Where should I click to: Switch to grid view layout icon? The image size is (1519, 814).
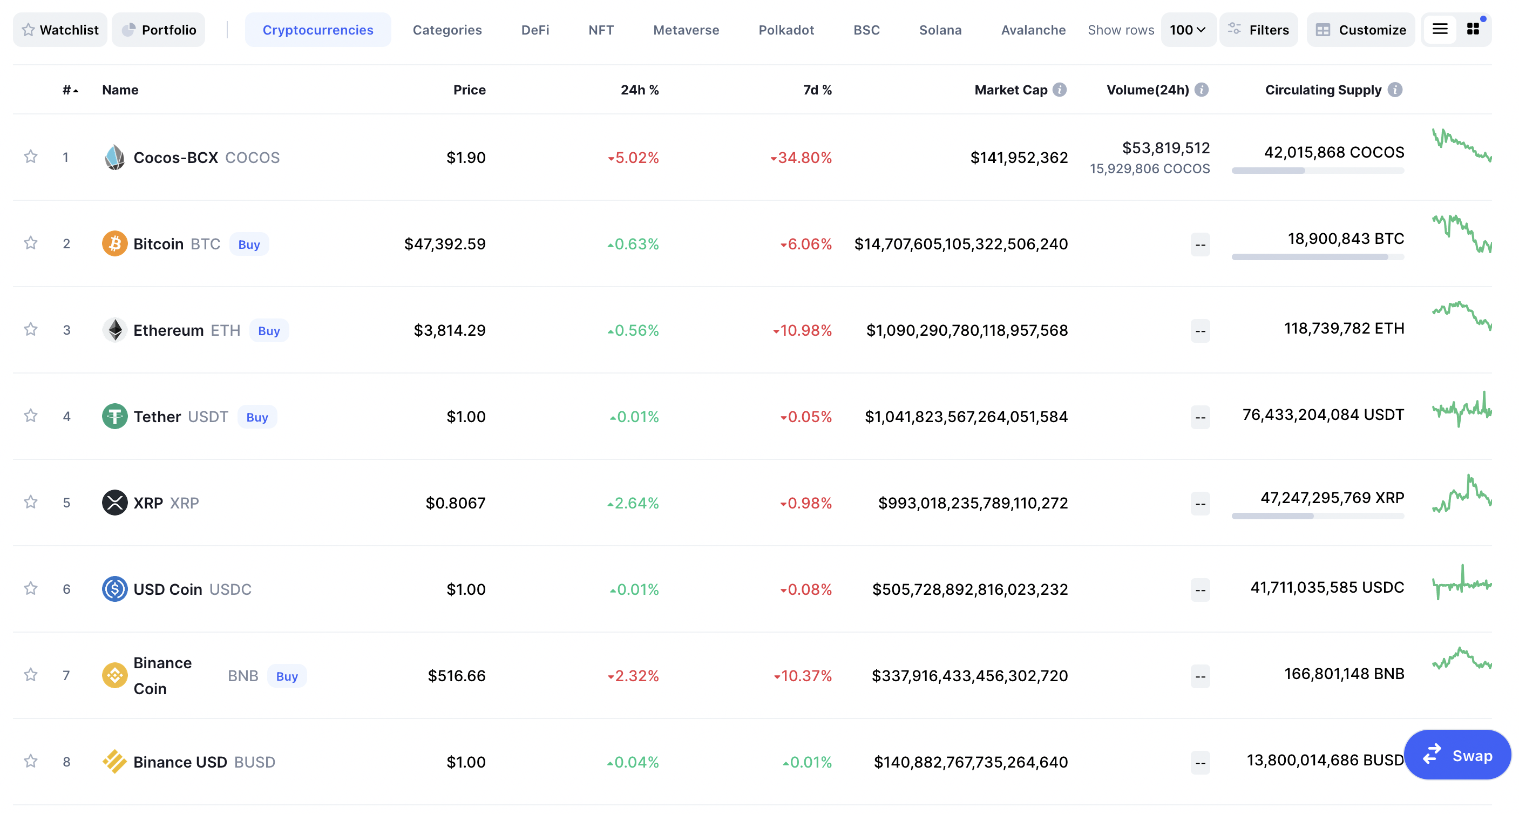click(x=1473, y=30)
